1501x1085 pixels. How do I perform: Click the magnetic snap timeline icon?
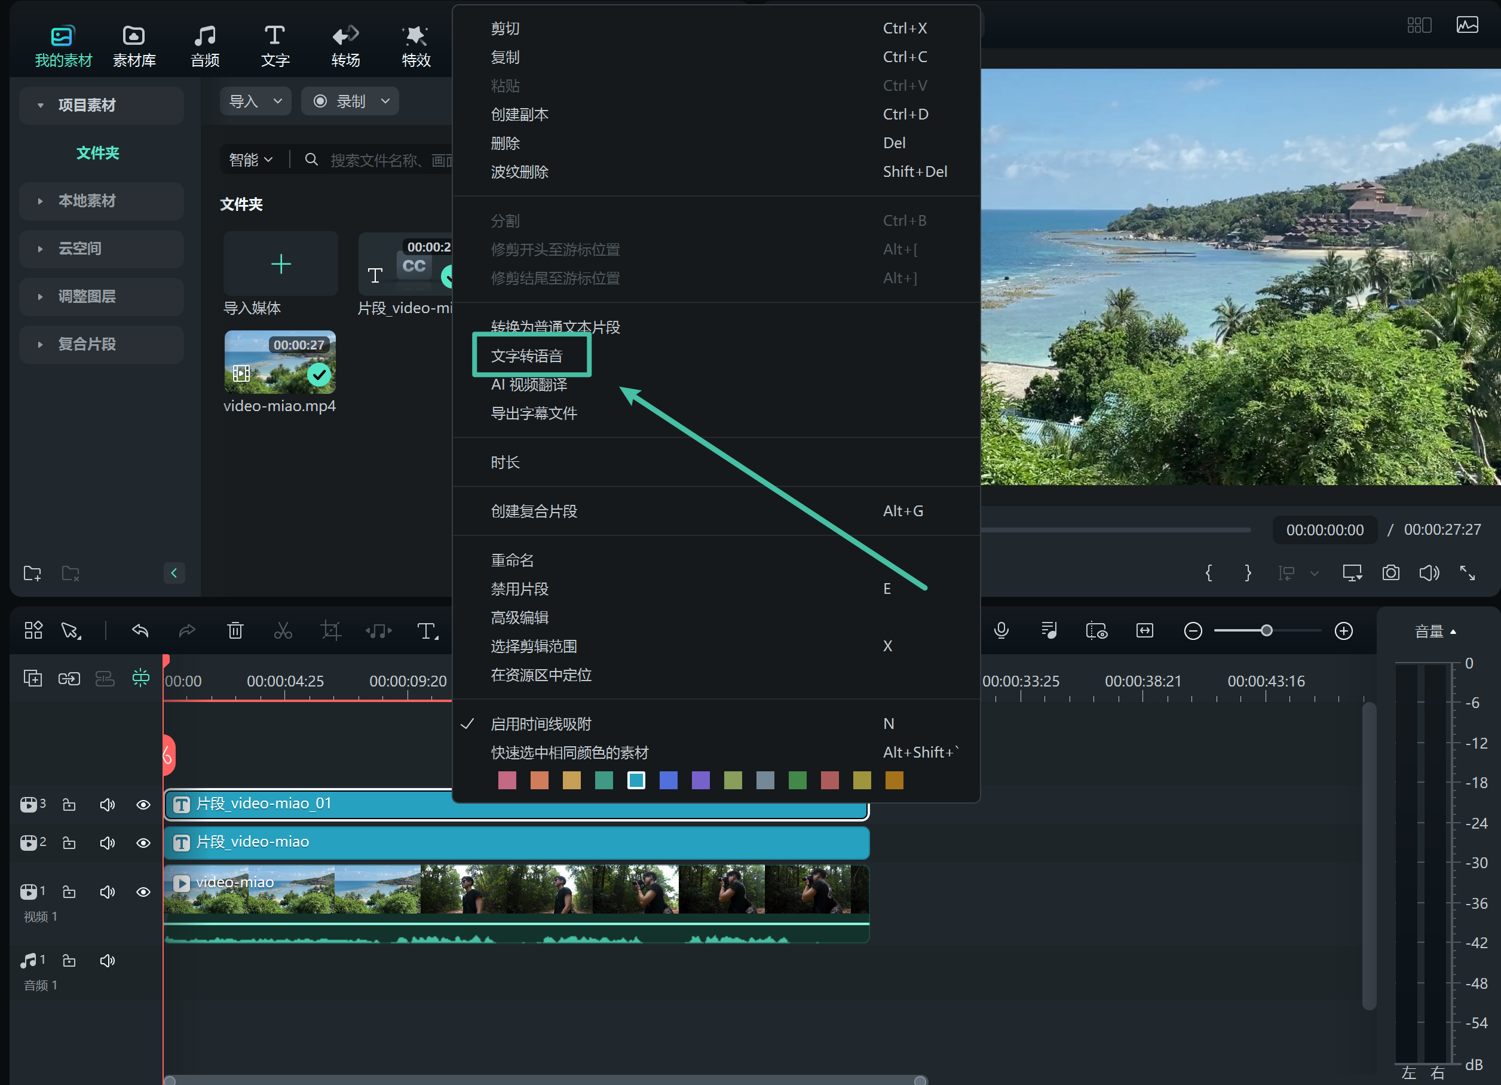[137, 677]
